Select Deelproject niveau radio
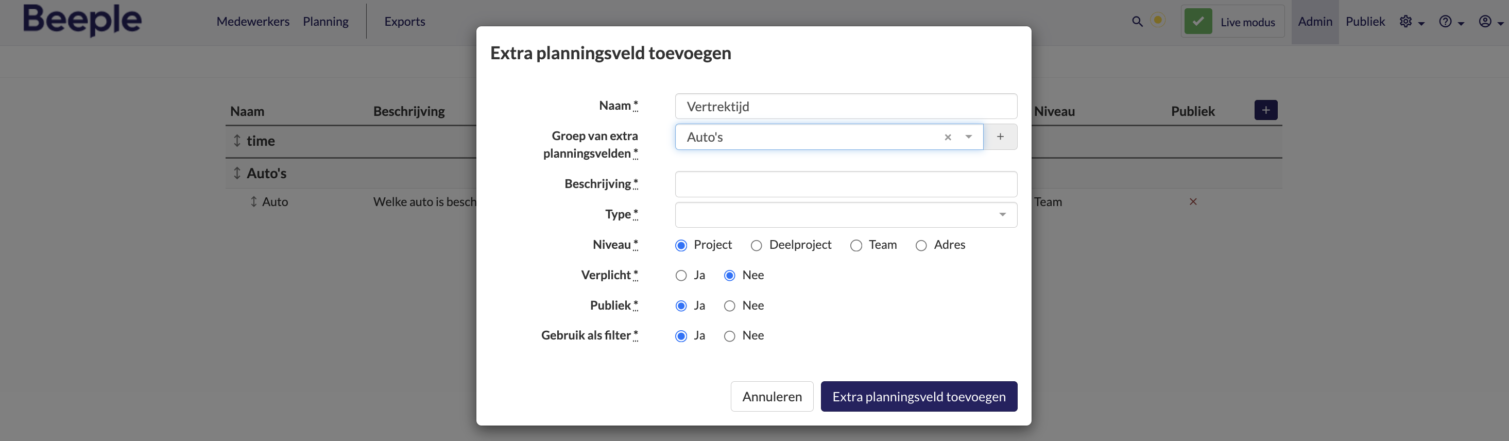Screen dimensions: 1509x441 click(756, 245)
